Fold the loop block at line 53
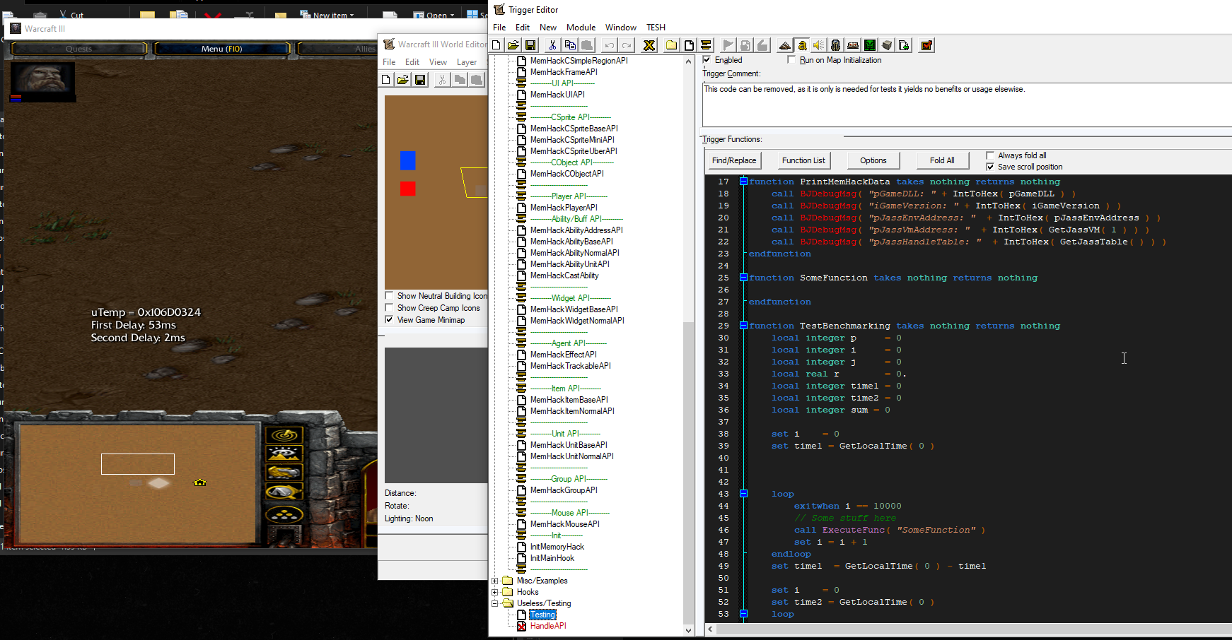Image resolution: width=1232 pixels, height=640 pixels. coord(743,614)
